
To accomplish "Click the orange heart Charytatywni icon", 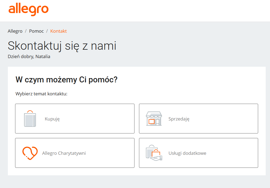I will pos(30,153).
